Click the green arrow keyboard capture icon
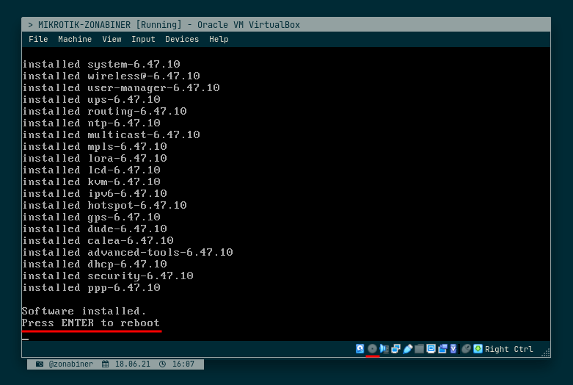 pyautogui.click(x=478, y=349)
